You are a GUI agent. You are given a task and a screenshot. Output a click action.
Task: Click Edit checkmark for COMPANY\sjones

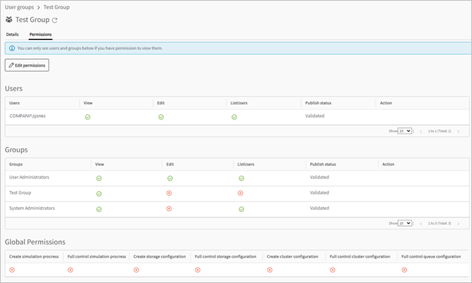pyautogui.click(x=161, y=117)
